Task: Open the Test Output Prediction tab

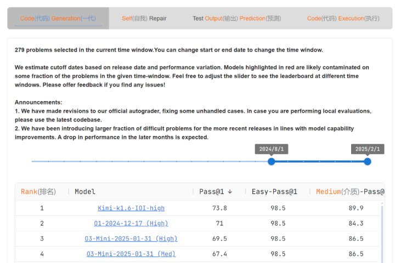Action: pyautogui.click(x=236, y=18)
